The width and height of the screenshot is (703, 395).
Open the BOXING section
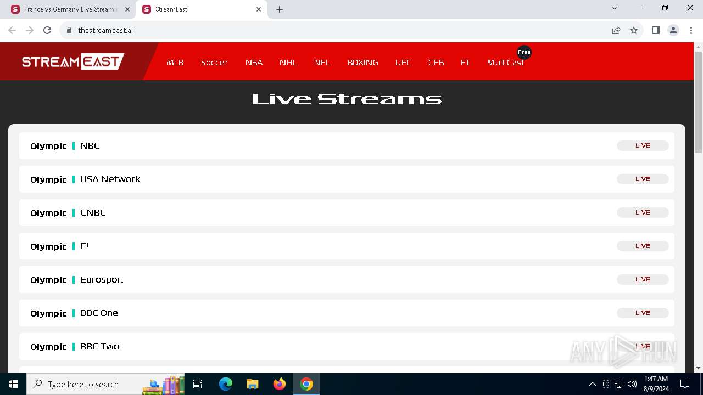point(363,63)
